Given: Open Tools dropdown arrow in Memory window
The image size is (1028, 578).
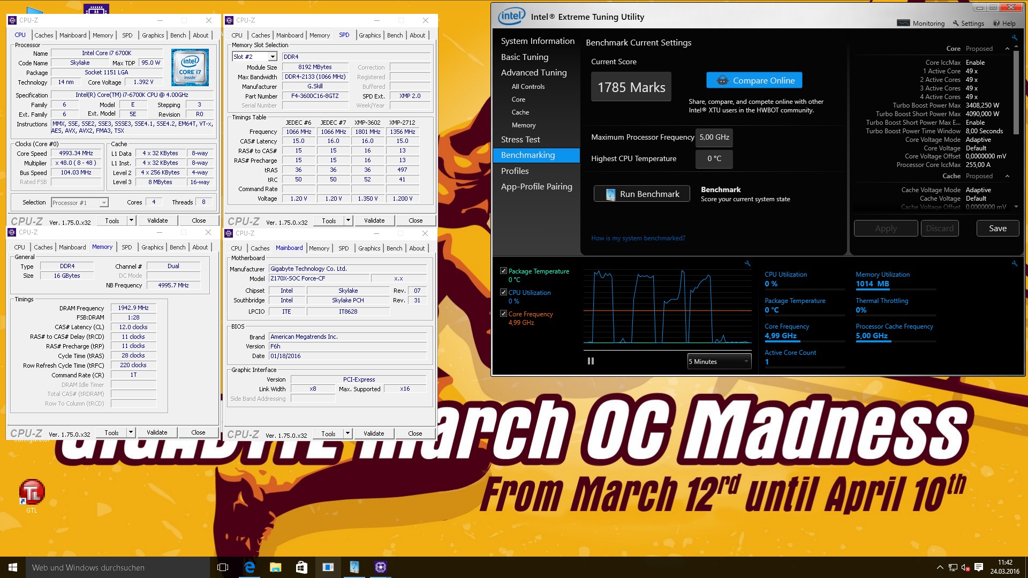Looking at the screenshot, I should click(x=130, y=432).
